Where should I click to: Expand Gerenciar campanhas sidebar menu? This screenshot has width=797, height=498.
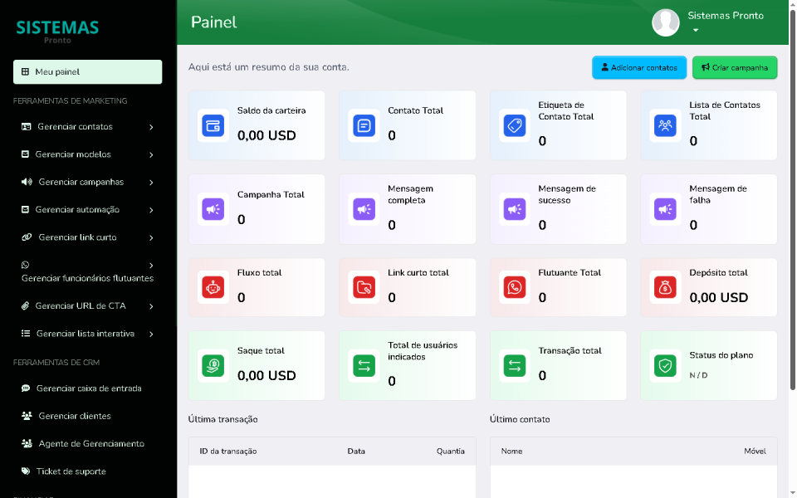click(x=151, y=183)
